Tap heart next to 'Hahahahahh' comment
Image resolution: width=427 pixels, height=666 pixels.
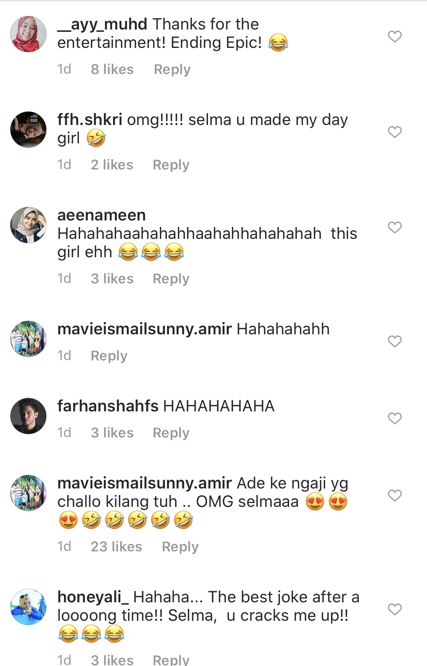(x=394, y=341)
